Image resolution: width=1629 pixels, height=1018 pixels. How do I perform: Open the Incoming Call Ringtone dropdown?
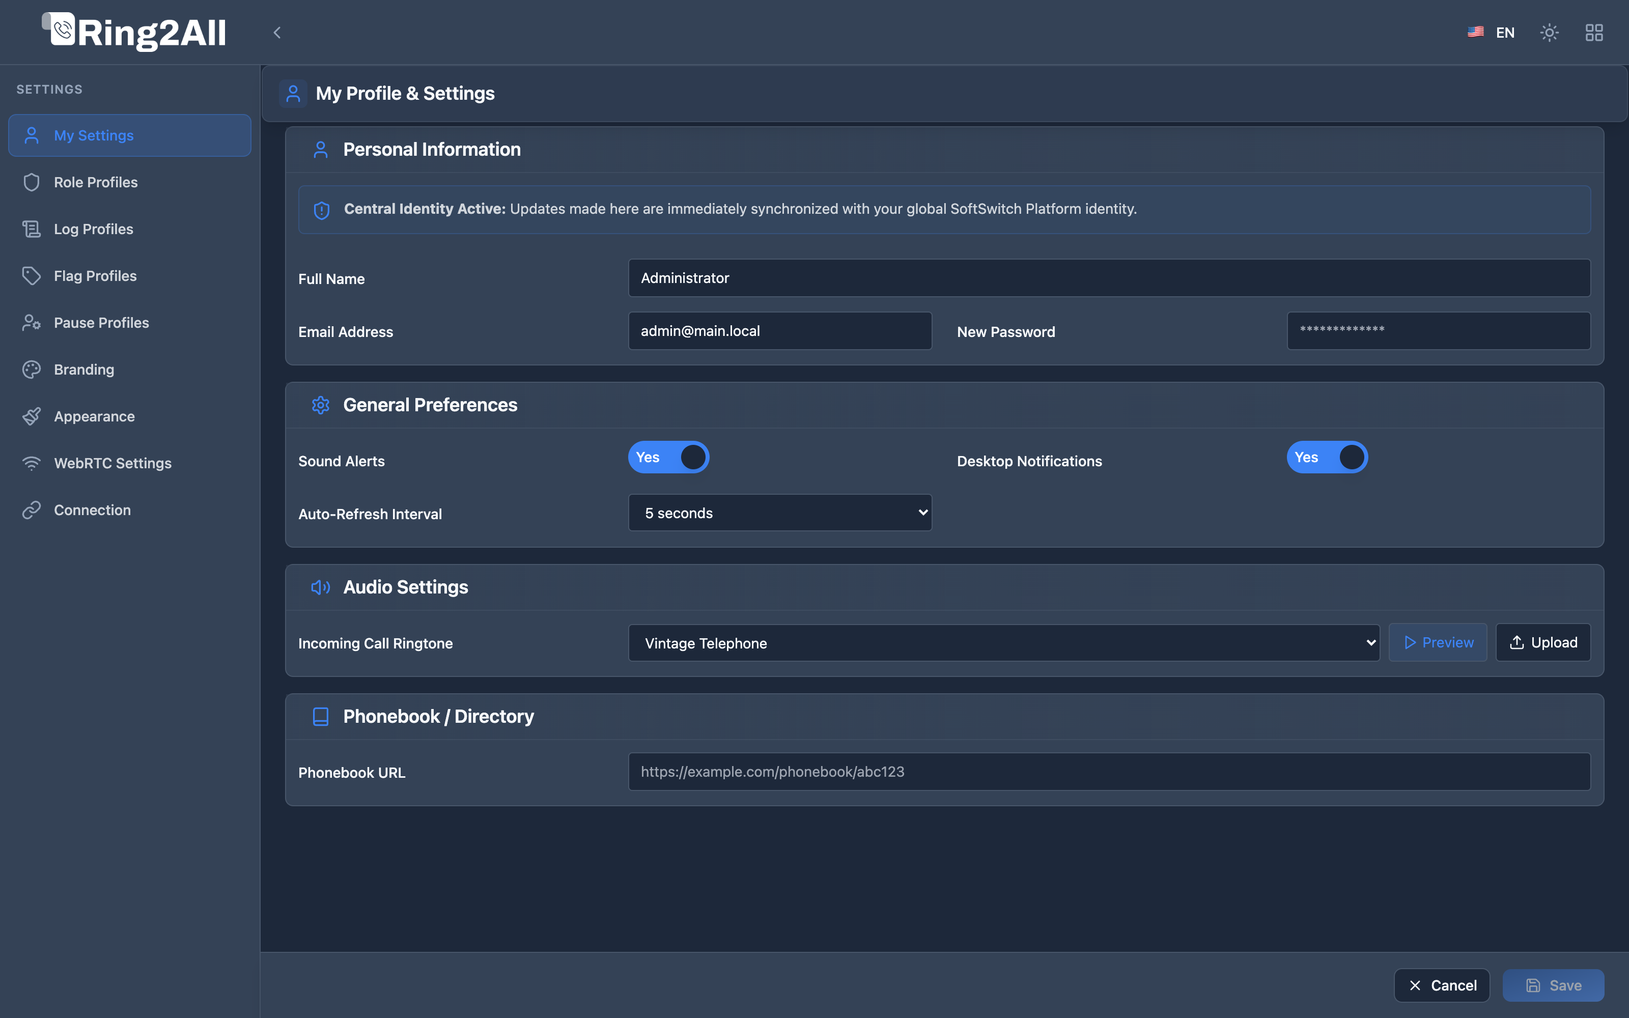(1004, 643)
